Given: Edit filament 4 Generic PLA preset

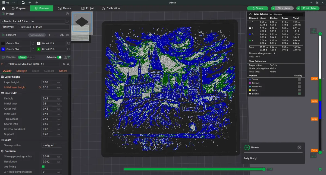Looking at the screenshot, I should 68,49.
